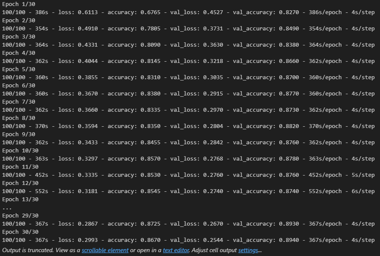Click the "Epoch 11/30" line
Image resolution: width=380 pixels, height=256 pixels.
(21, 167)
